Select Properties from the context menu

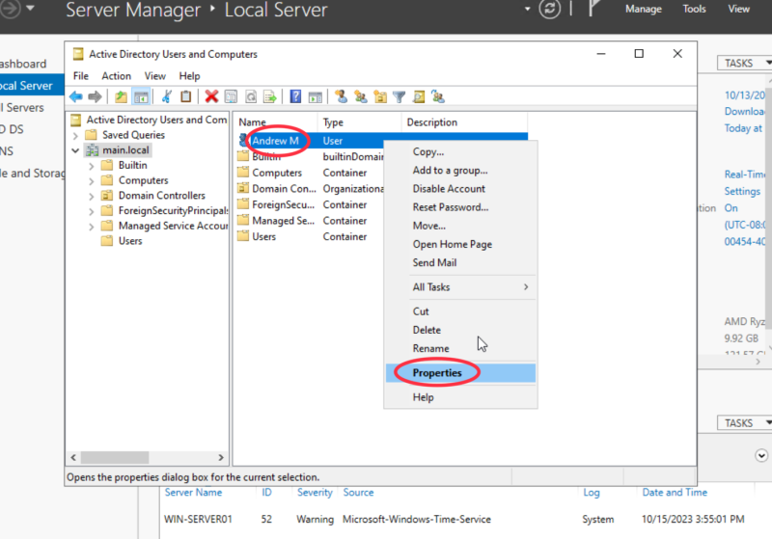pyautogui.click(x=437, y=373)
